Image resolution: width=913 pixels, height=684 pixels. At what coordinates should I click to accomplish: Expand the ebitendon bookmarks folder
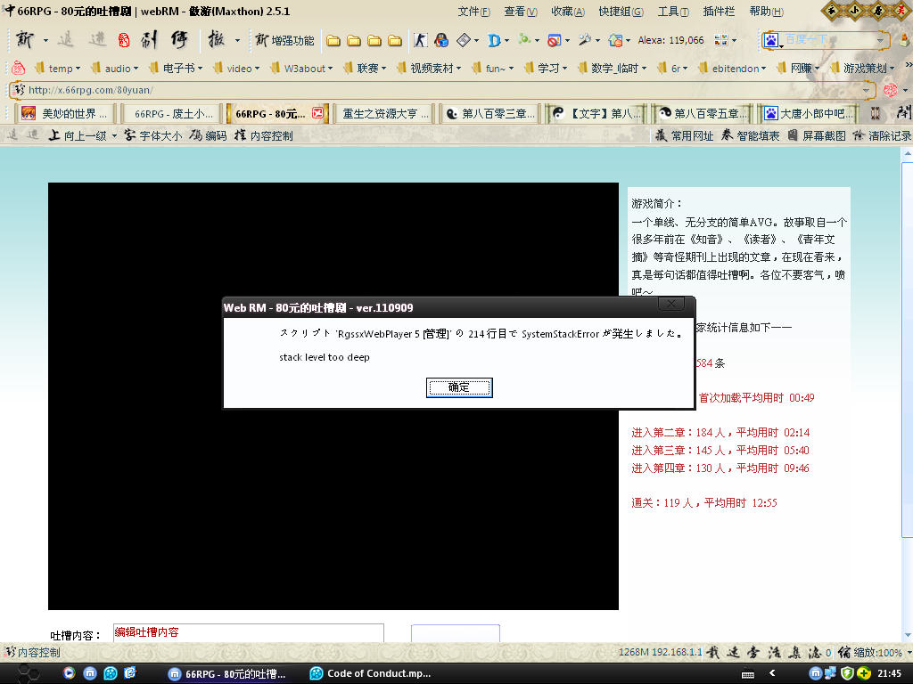tap(733, 68)
